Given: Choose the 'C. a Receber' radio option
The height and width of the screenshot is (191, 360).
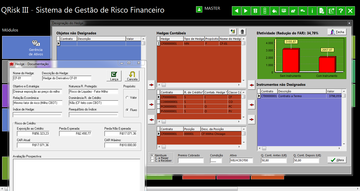Looking at the screenshot, I should point(152,161).
